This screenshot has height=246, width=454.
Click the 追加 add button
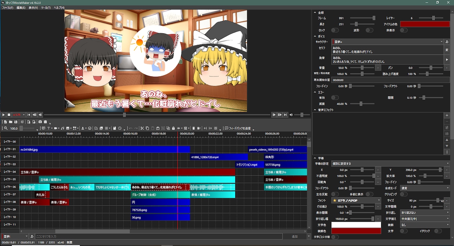click(295, 236)
